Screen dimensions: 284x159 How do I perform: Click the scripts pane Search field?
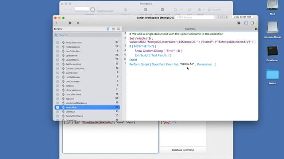(x=87, y=35)
